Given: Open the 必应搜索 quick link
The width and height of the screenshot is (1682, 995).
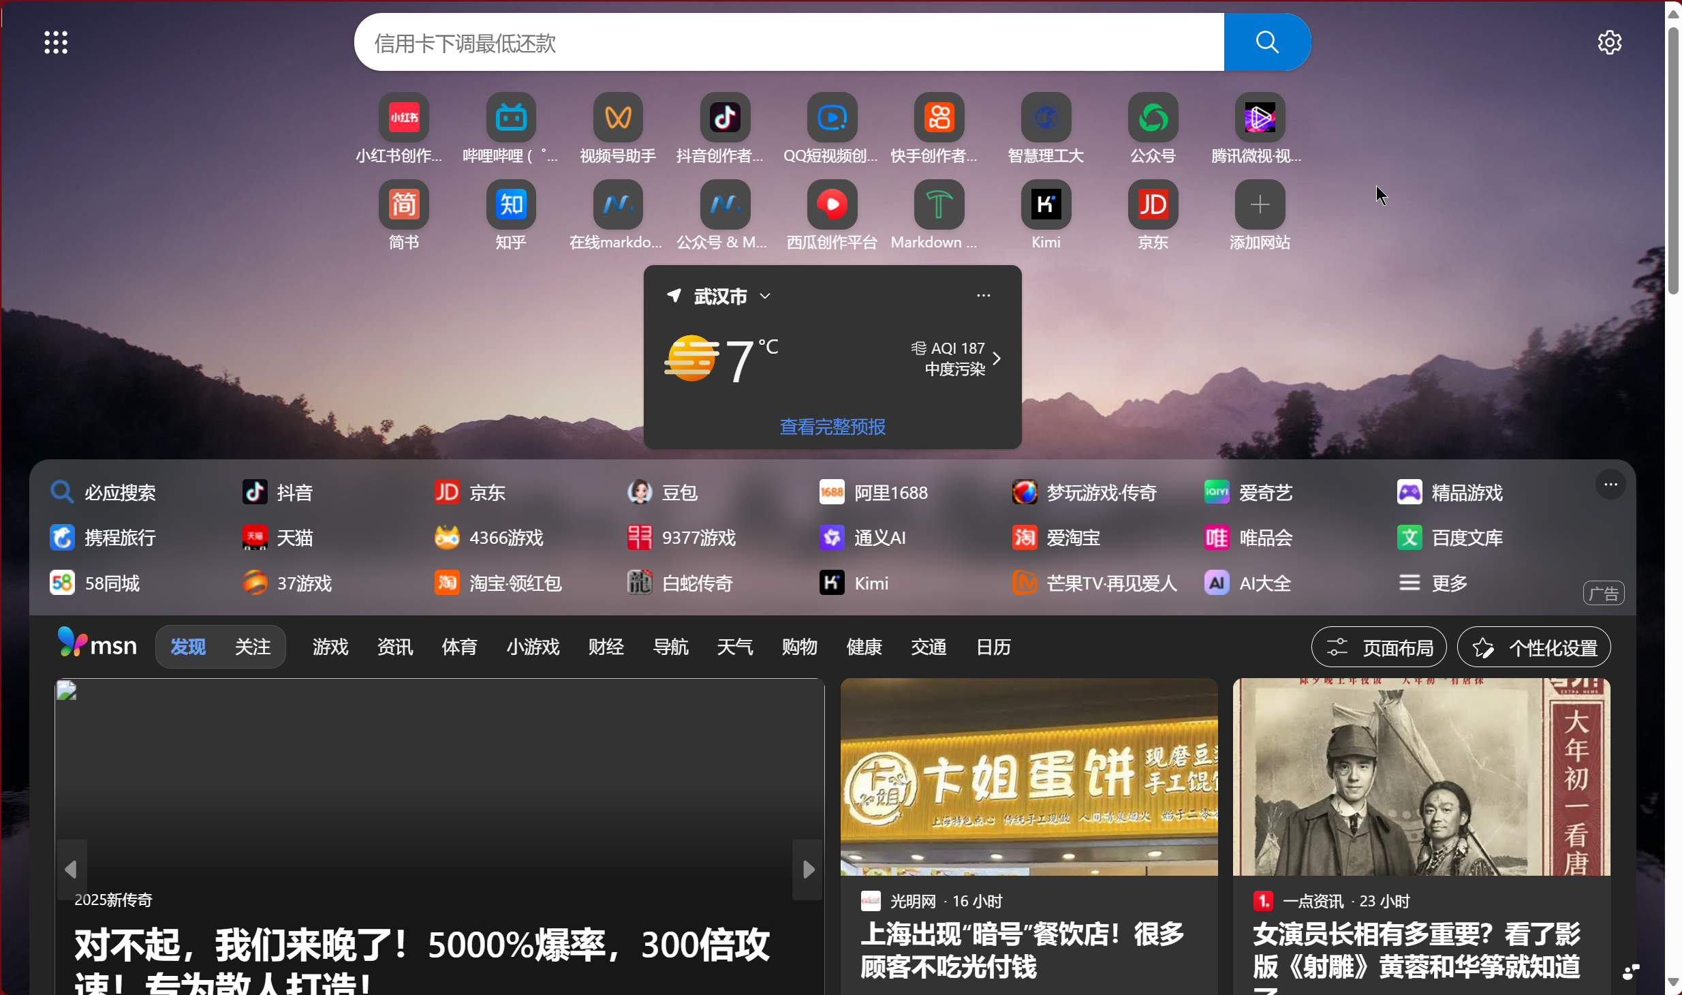Looking at the screenshot, I should [x=103, y=492].
